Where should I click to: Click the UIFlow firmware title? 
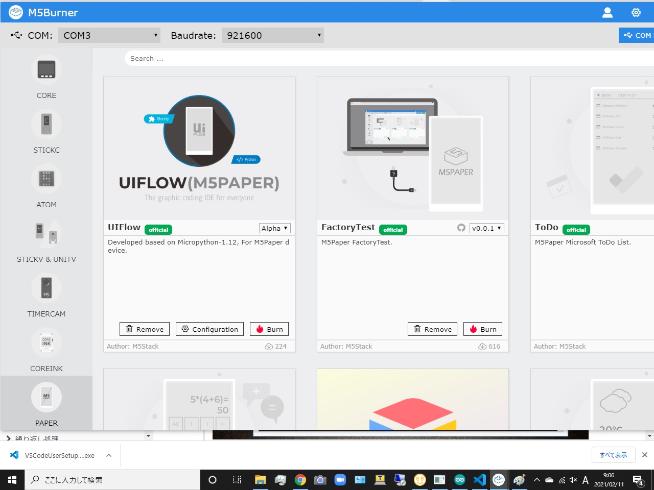click(x=124, y=227)
